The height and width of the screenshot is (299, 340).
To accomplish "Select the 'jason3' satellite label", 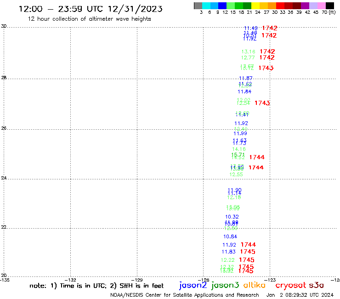I will click(225, 285).
